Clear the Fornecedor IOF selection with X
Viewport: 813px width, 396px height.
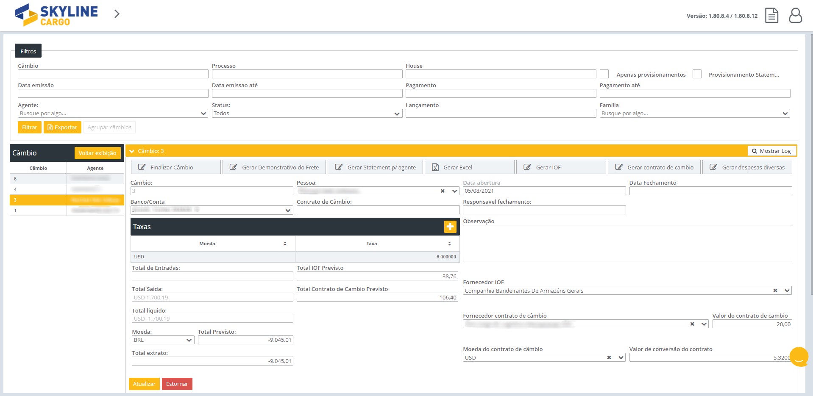pyautogui.click(x=775, y=291)
